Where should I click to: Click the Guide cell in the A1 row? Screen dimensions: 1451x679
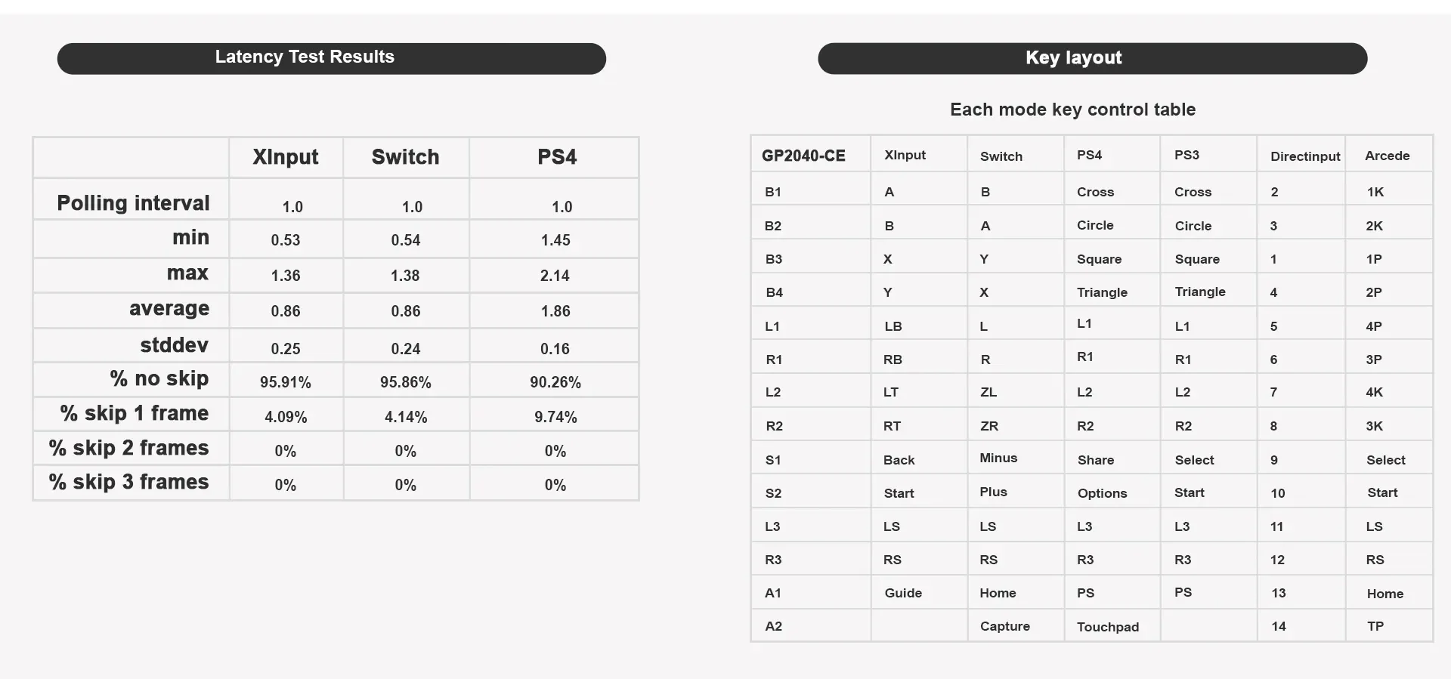(903, 593)
